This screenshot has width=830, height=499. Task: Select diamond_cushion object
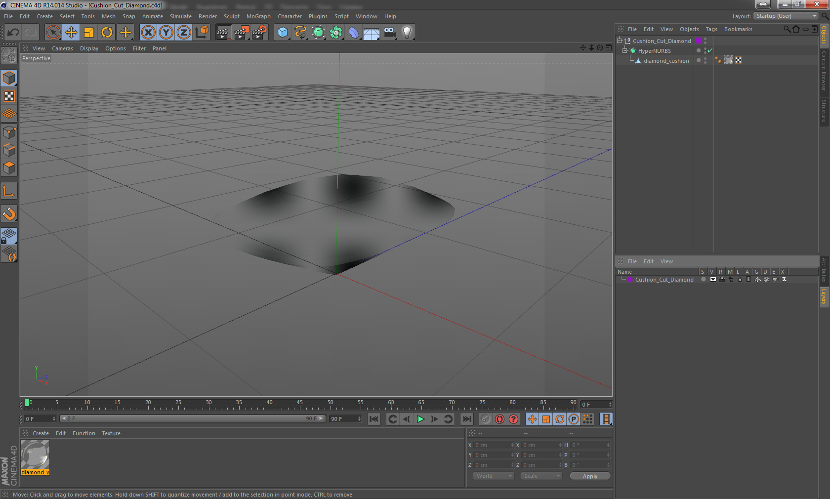point(666,61)
